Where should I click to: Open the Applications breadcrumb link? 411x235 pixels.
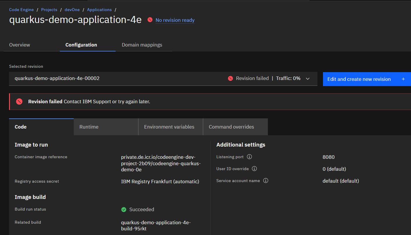click(99, 10)
